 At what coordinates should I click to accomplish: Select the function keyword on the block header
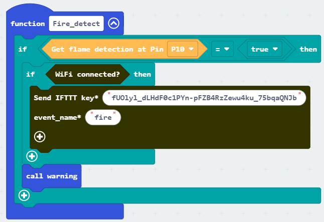[x=28, y=24]
